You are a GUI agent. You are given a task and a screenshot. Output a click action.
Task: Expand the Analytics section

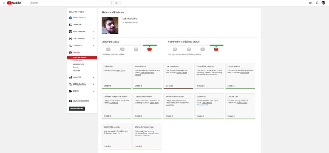coord(93,77)
